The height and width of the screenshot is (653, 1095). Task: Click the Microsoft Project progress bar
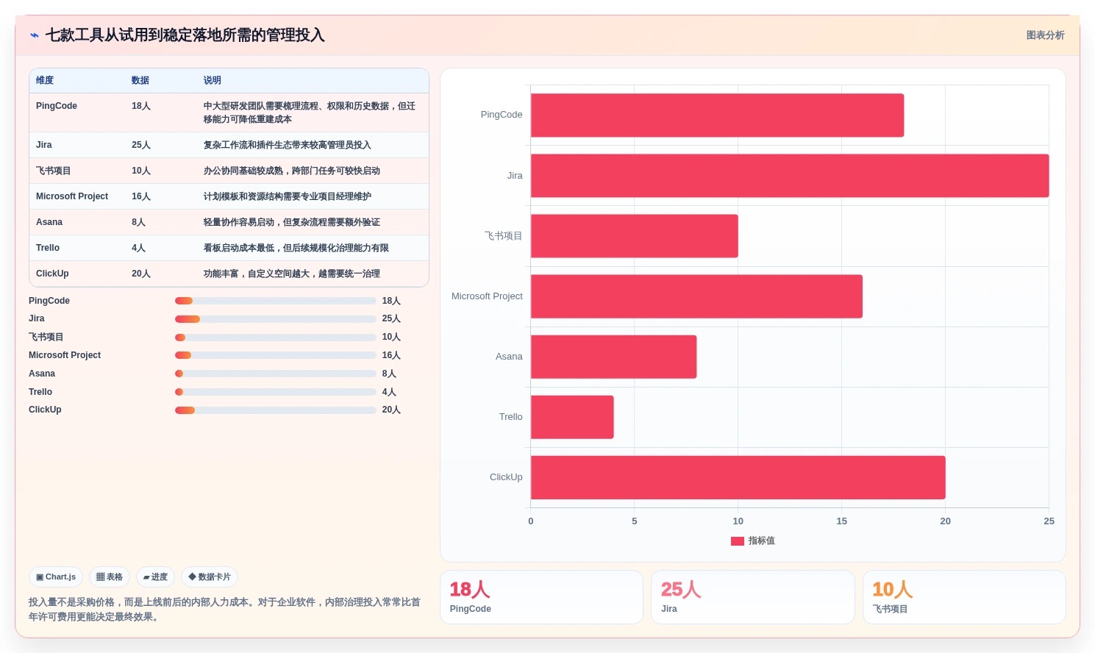click(276, 355)
